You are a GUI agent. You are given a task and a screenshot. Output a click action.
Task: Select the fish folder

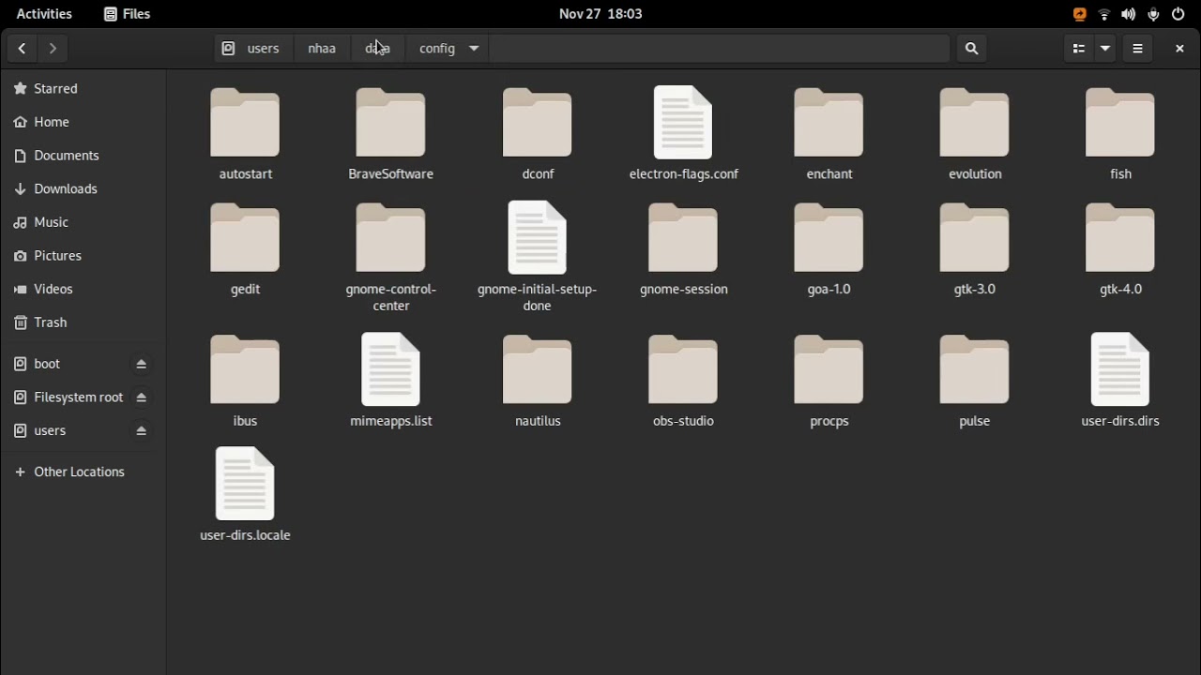[1120, 133]
